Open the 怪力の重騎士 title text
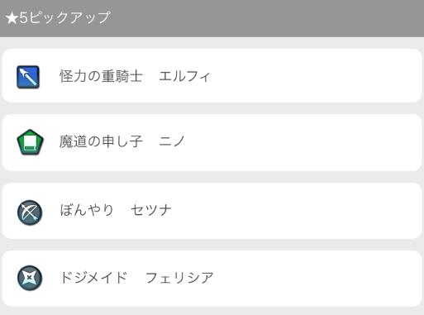The image size is (424, 315). point(101,76)
